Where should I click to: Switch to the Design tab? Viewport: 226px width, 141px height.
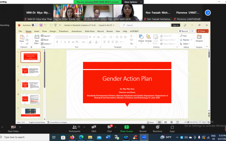[x=53, y=31]
